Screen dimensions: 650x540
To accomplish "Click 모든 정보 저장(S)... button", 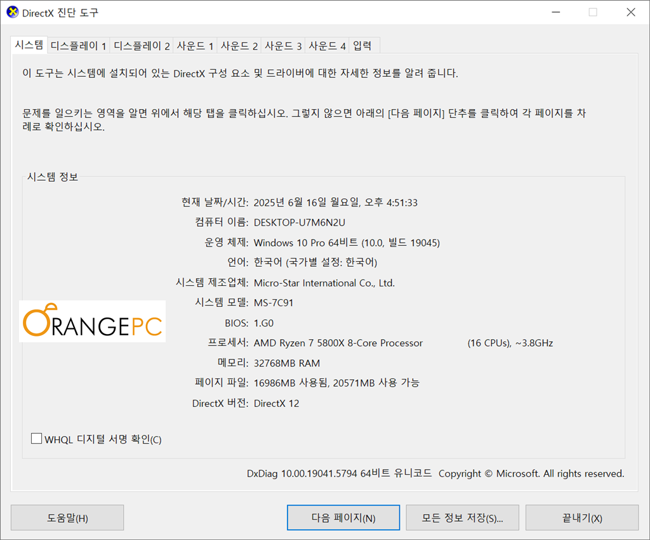I will (462, 518).
